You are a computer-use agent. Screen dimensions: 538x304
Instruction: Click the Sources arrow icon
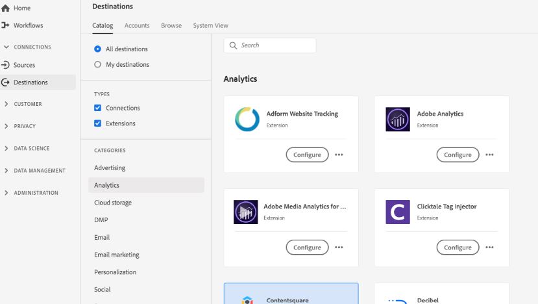pos(5,64)
